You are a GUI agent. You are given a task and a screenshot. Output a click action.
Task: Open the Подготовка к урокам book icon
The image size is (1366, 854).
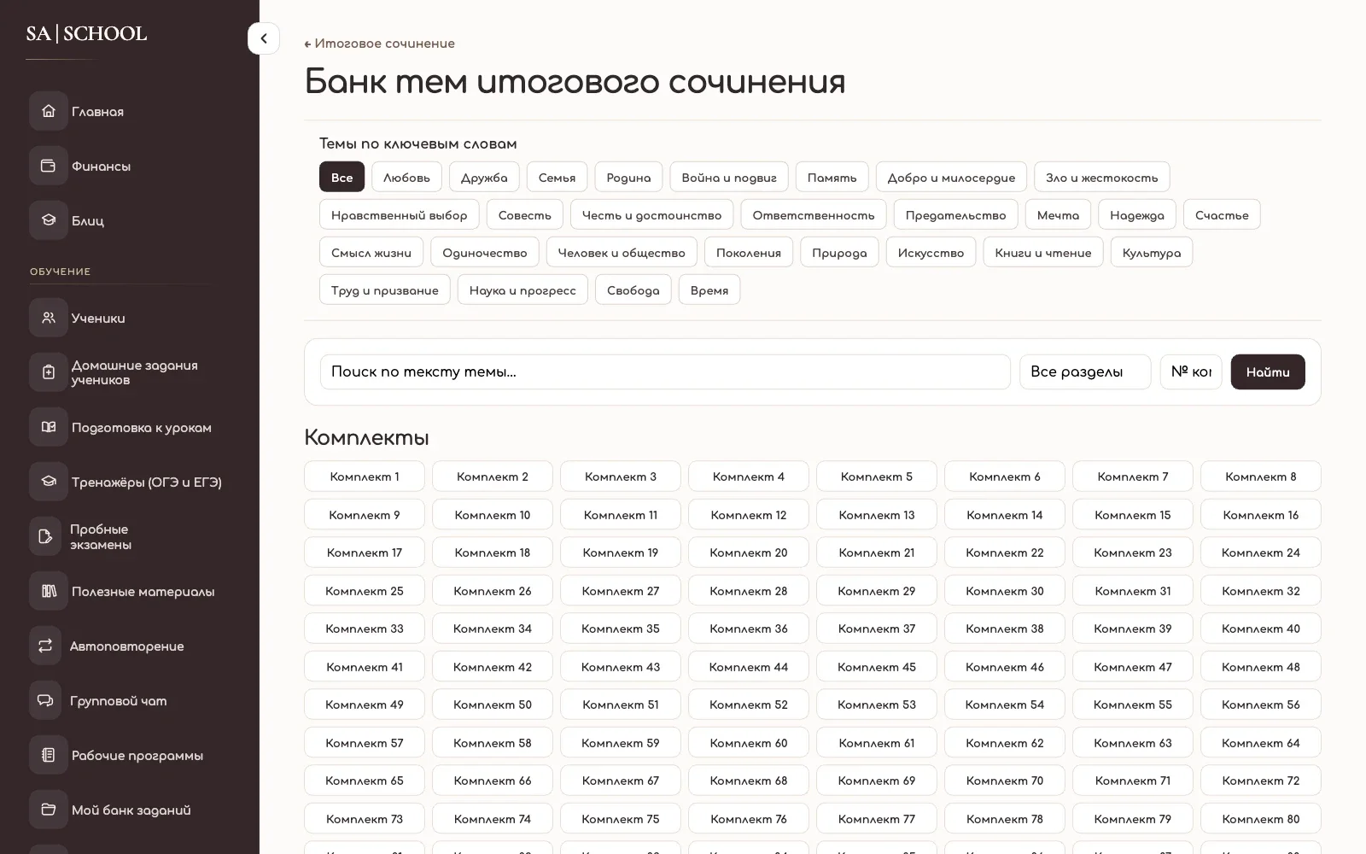pos(49,427)
